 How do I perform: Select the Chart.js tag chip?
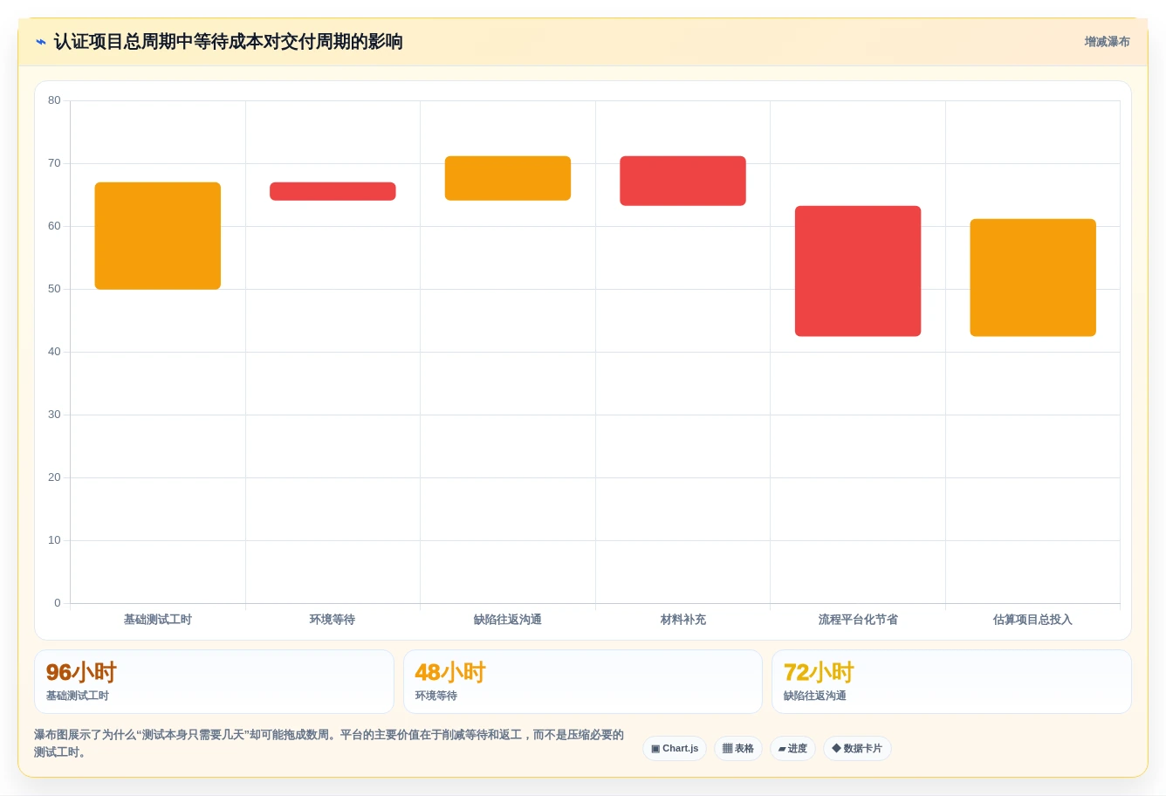tap(675, 749)
